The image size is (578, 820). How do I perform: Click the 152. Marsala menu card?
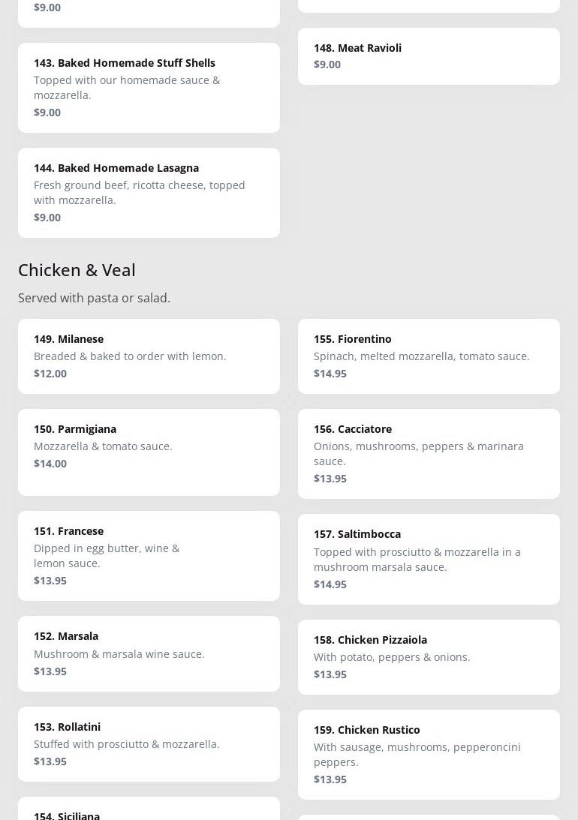pos(149,653)
